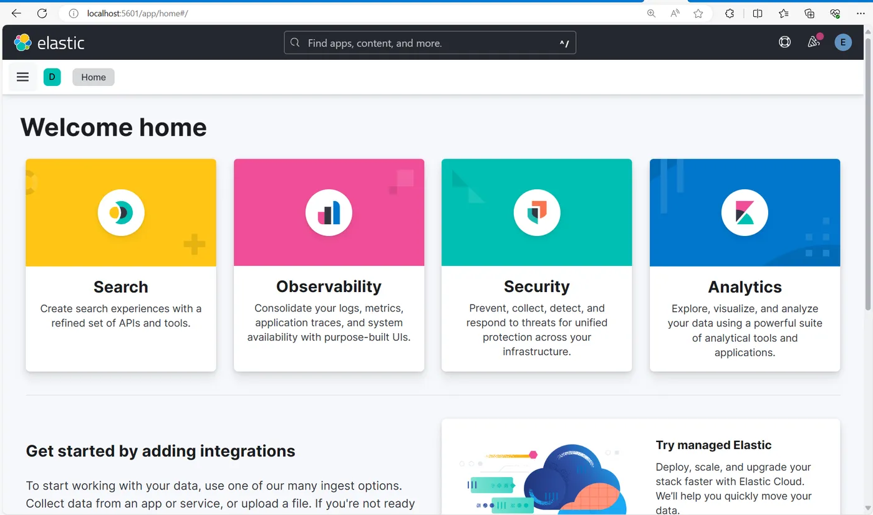The height and width of the screenshot is (515, 873).
Task: Open the Observability card title
Action: [x=329, y=286]
